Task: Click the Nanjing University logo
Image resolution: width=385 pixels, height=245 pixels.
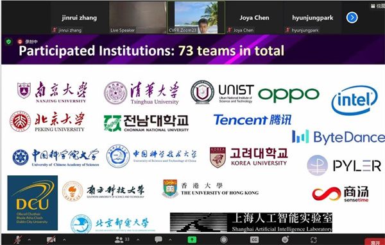Action: 52,91
